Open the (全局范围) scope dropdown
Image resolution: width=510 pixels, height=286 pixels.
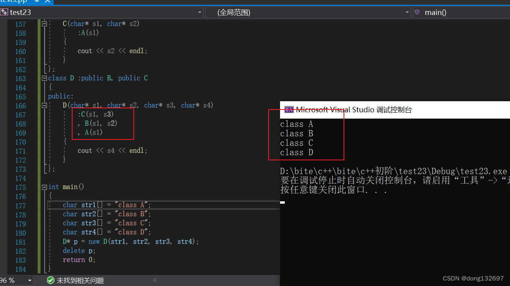click(x=407, y=13)
